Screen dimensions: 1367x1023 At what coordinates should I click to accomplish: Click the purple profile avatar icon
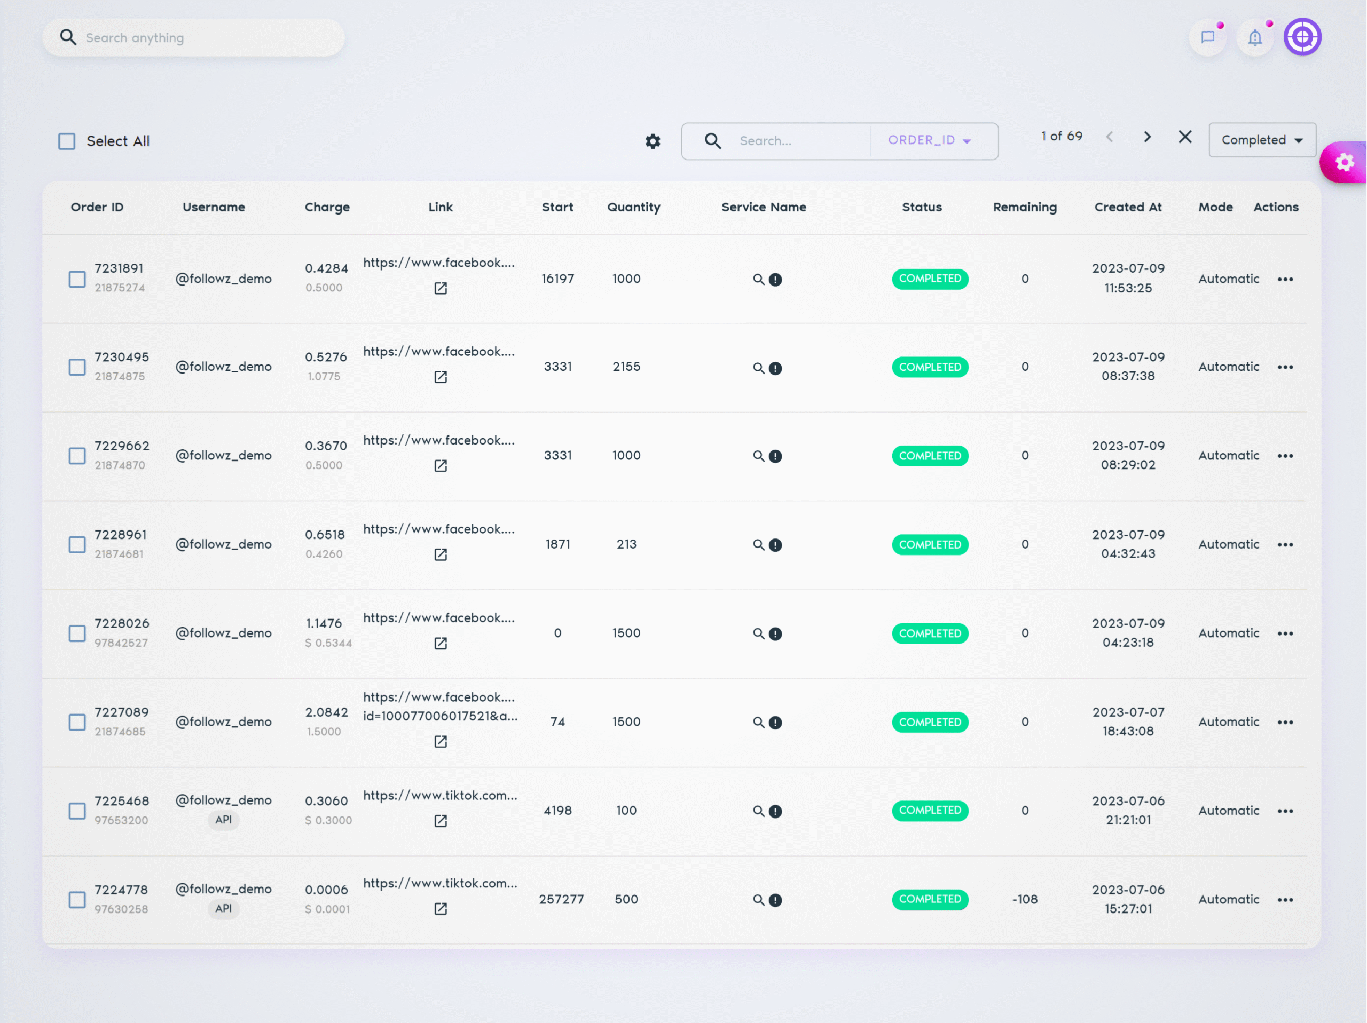[1302, 38]
